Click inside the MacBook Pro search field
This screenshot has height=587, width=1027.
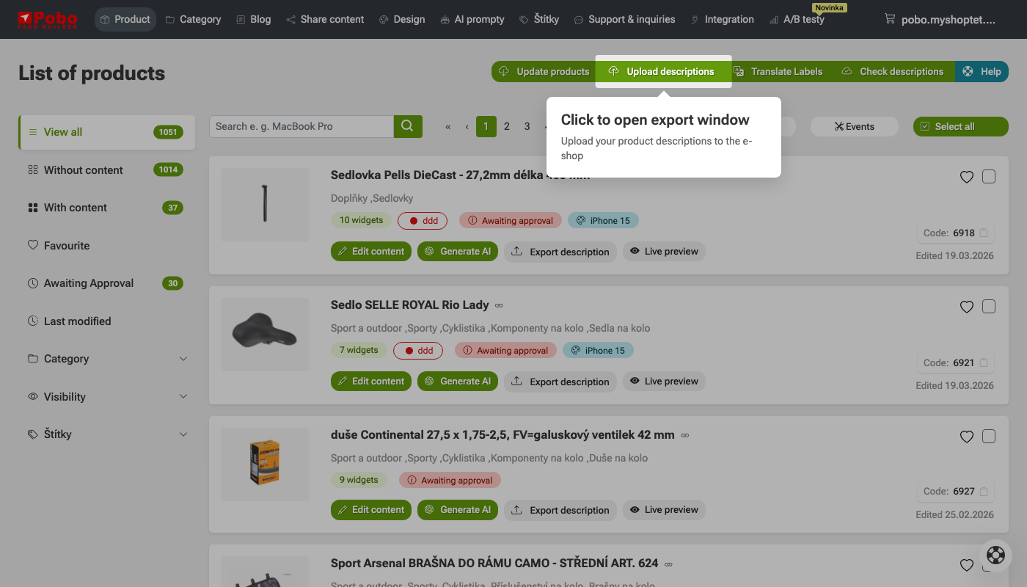301,125
